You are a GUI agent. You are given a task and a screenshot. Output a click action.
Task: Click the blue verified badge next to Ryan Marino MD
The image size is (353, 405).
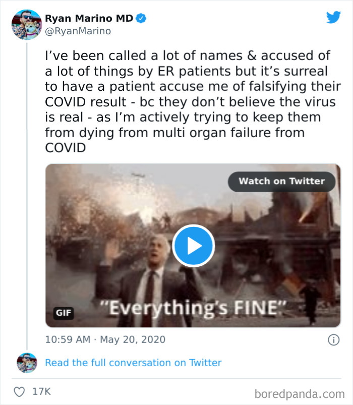click(x=140, y=17)
